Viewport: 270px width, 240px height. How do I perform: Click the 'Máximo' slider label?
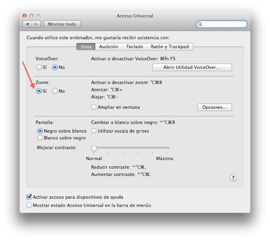point(165,158)
